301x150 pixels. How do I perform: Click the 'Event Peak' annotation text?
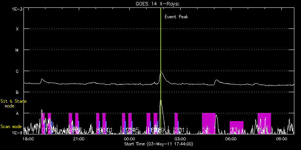point(176,17)
